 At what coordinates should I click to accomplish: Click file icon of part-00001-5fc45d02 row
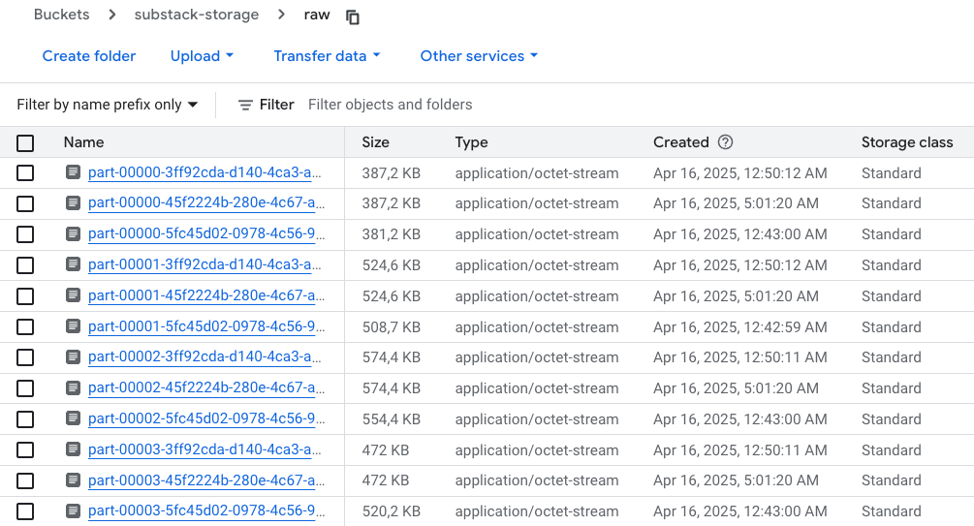(73, 326)
